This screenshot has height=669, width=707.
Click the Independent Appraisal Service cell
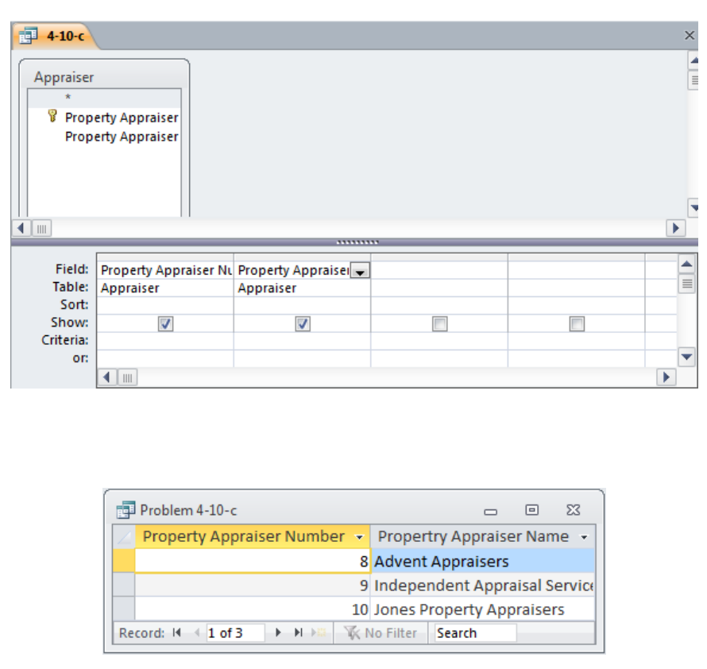pyautogui.click(x=483, y=585)
